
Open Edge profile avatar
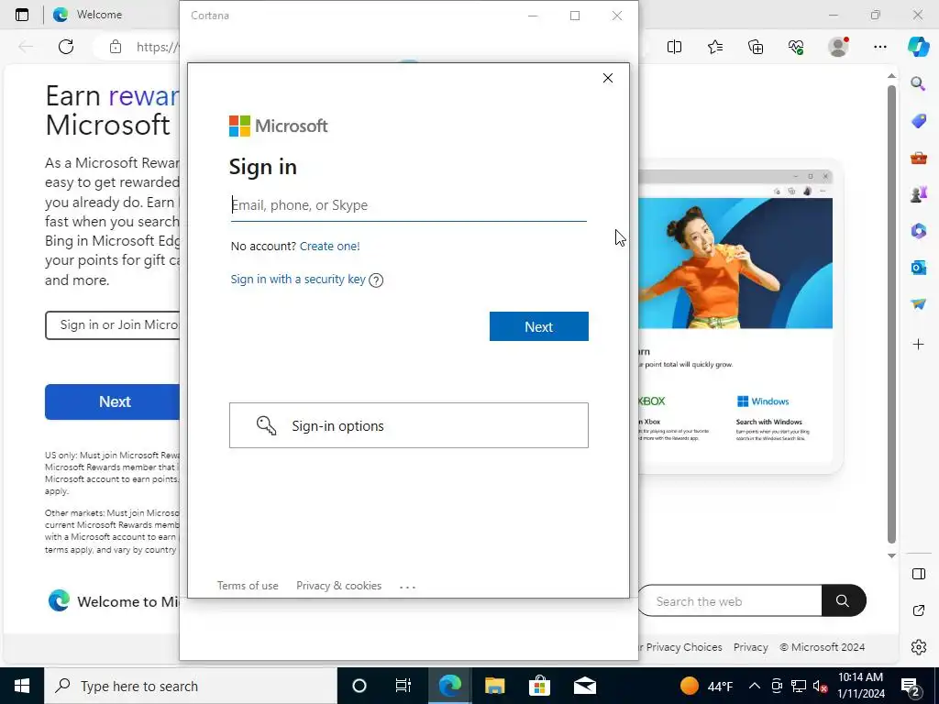point(838,47)
